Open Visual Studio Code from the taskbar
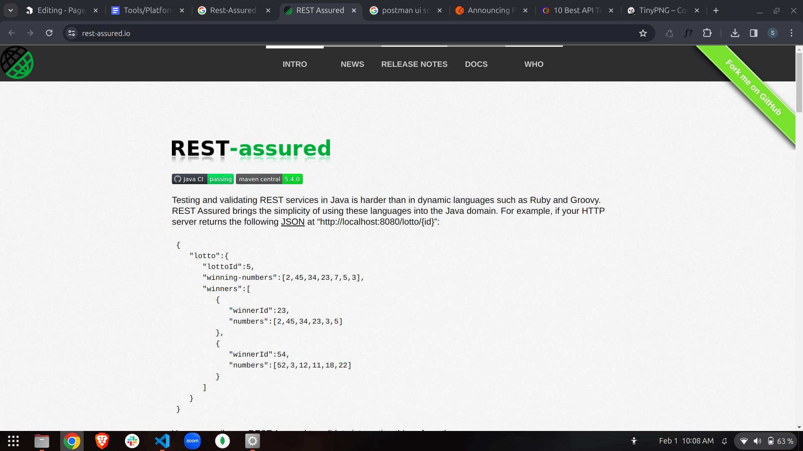This screenshot has width=803, height=451. coord(162,441)
